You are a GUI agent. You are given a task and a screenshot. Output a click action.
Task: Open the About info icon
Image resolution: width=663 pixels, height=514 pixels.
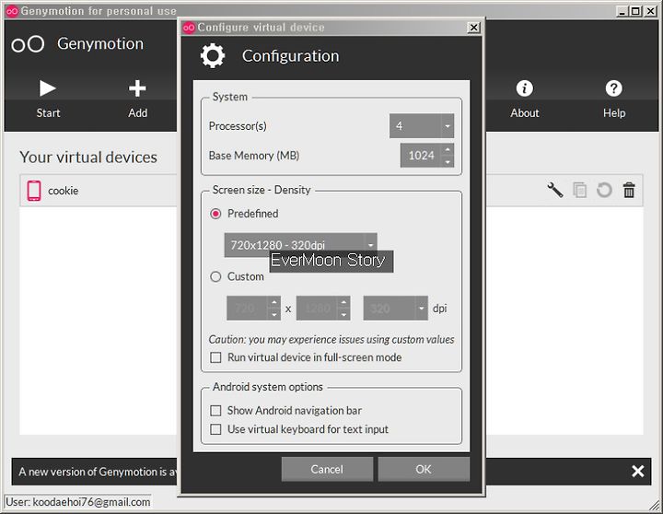[524, 88]
